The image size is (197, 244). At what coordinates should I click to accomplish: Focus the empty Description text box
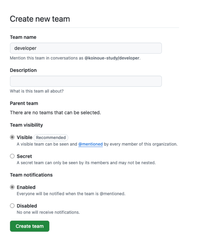pos(86,81)
